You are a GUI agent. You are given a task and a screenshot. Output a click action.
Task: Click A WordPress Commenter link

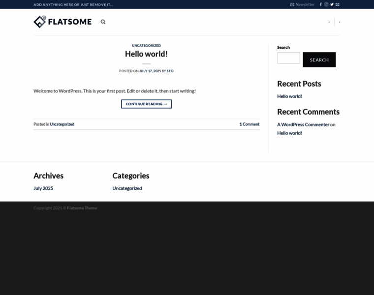[303, 124]
